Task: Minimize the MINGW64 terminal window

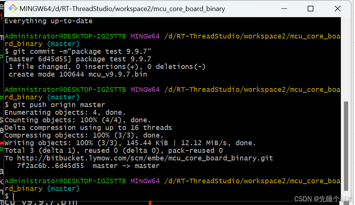Action: pos(284,9)
